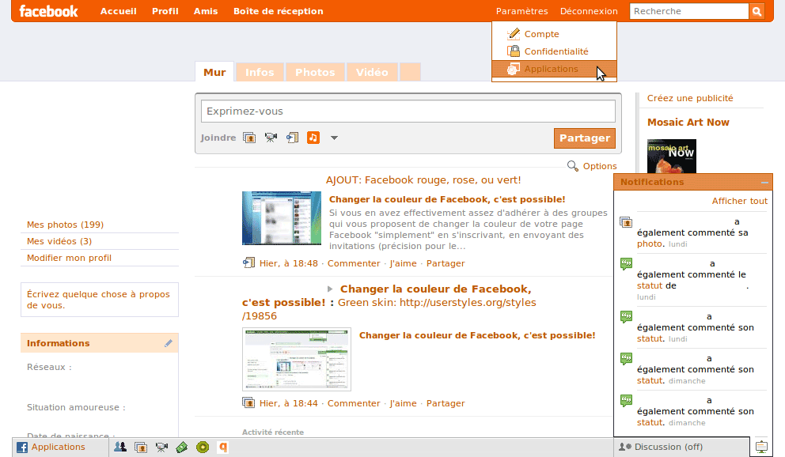Screen dimensions: 785x457
Task: Click the edit pencil next to Informations
Action: coord(168,342)
